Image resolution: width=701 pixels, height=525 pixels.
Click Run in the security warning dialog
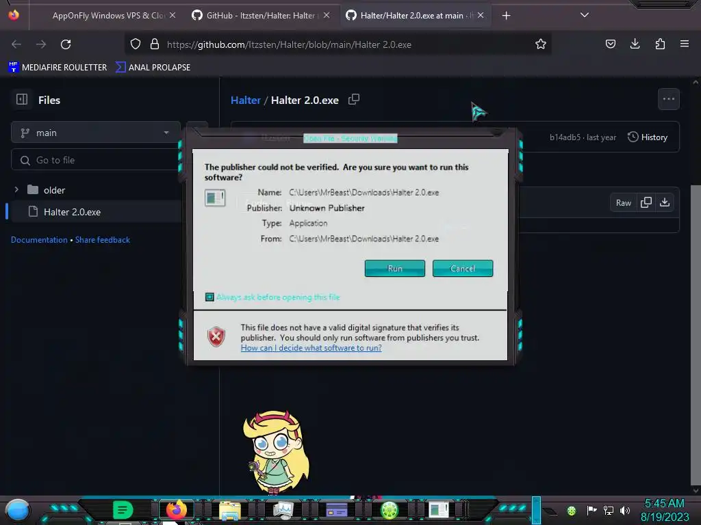[395, 268]
